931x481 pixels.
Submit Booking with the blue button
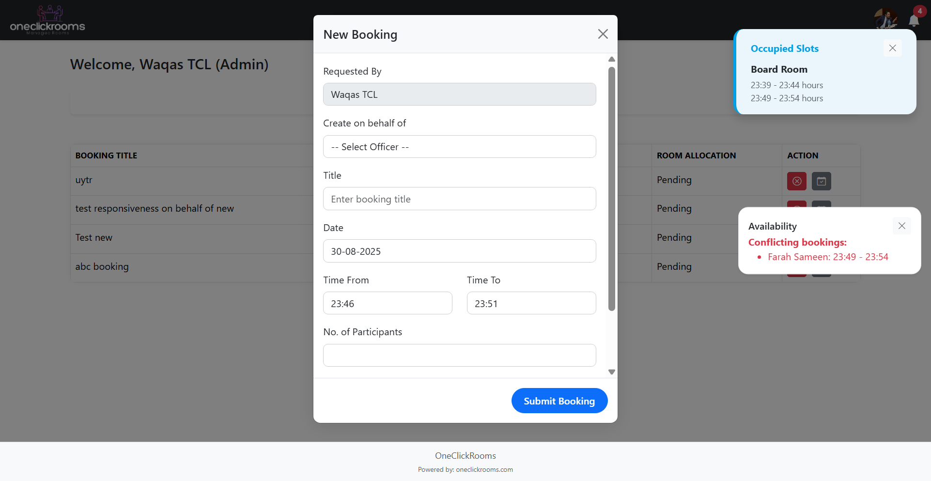coord(559,401)
